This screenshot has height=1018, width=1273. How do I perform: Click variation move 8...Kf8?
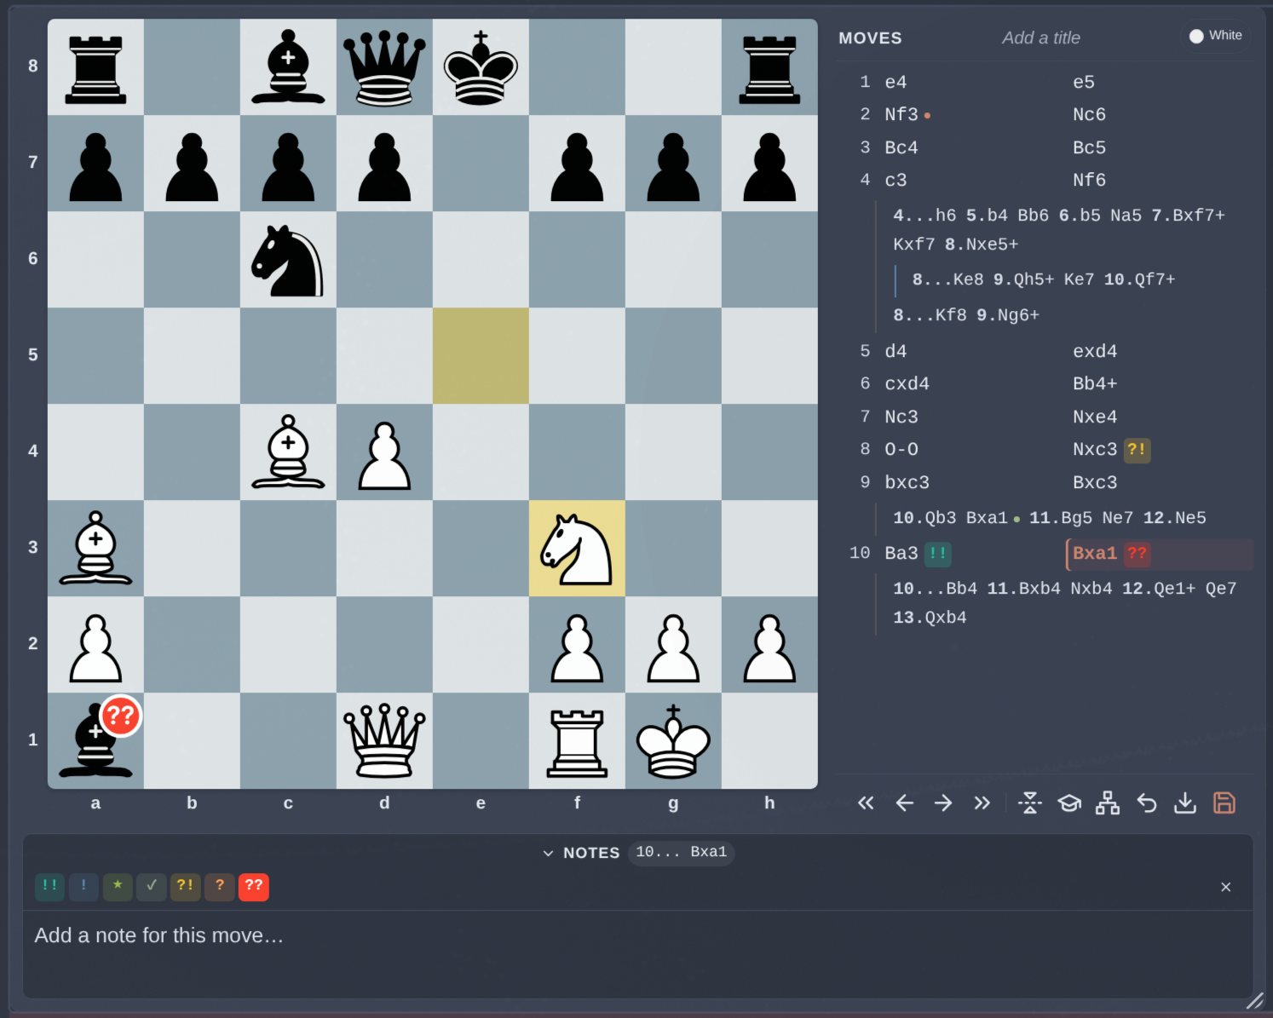(930, 316)
